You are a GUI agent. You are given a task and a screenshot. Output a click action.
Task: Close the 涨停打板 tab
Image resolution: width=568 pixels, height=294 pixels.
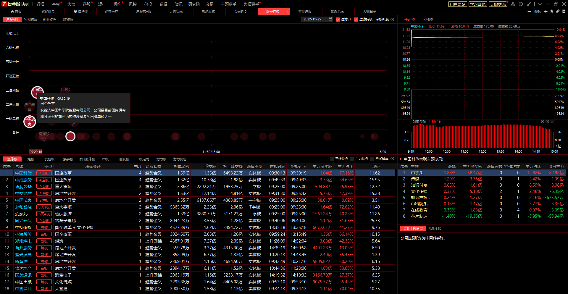[x=288, y=12]
